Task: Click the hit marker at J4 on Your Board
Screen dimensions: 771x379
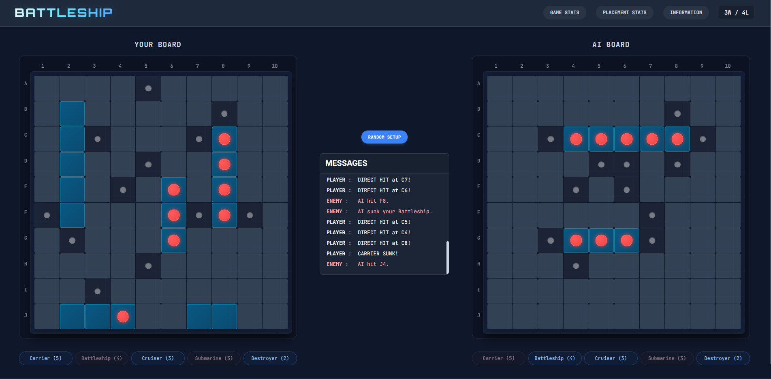Action: click(123, 317)
